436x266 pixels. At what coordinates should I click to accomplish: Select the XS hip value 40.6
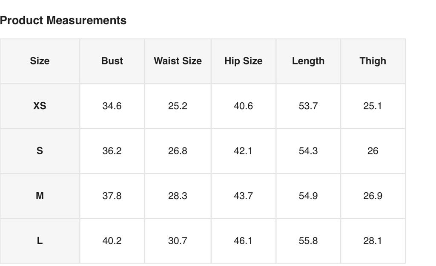pos(243,106)
